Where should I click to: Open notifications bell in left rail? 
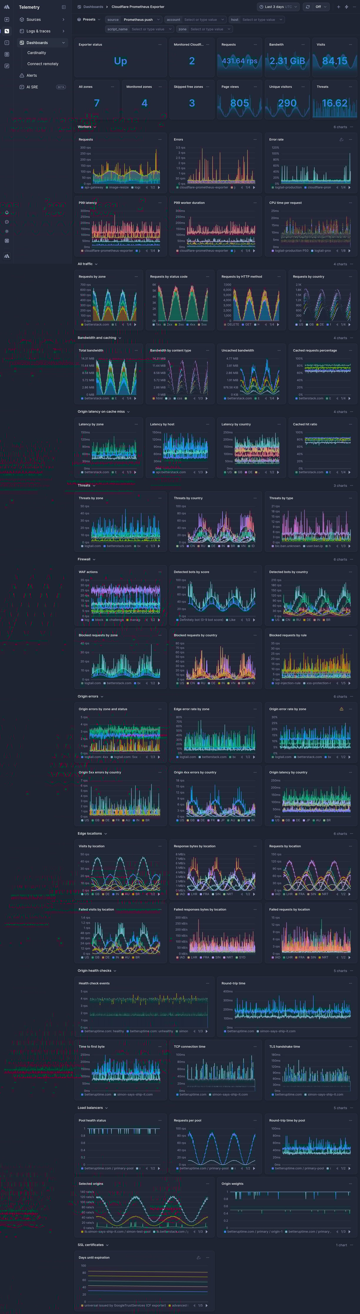[7, 213]
